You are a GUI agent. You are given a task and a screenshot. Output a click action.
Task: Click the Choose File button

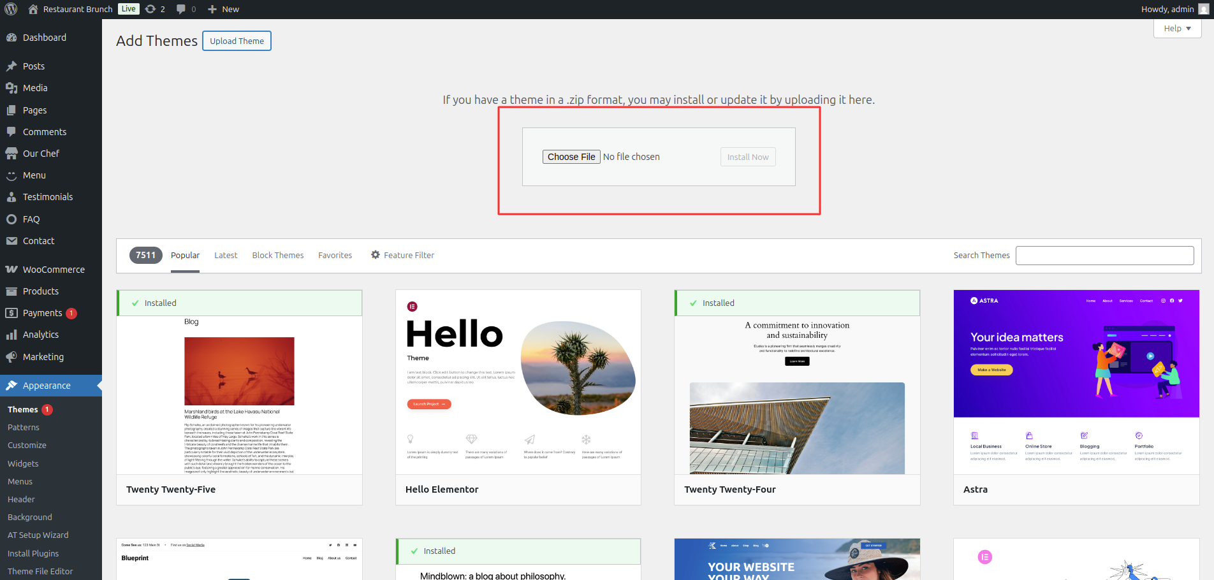[571, 157]
